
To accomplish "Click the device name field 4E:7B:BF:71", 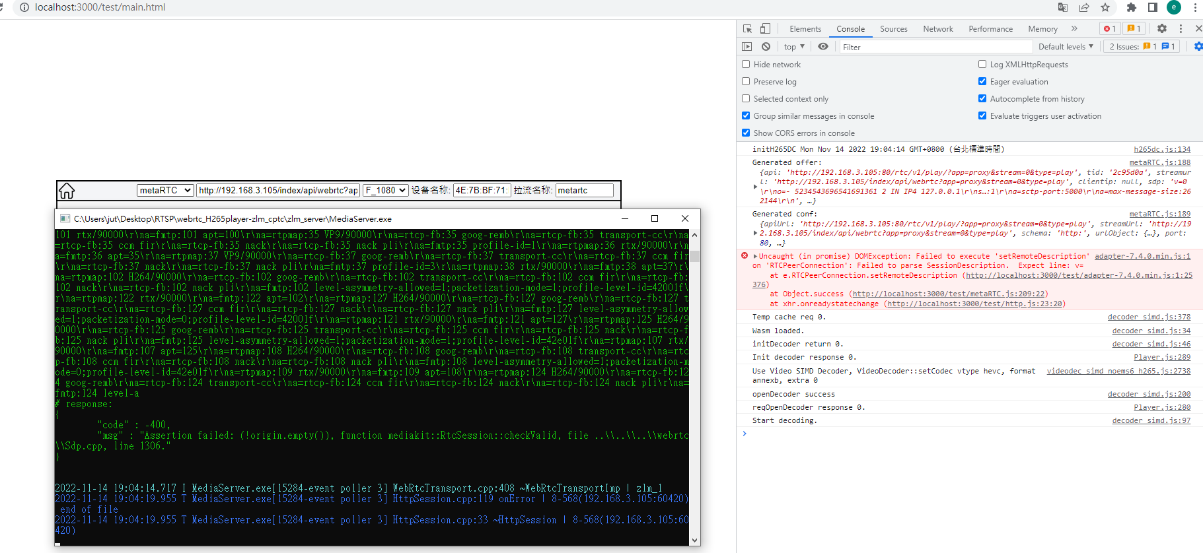I will pos(482,190).
